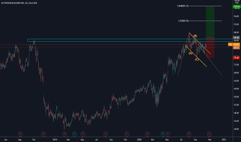Image resolution: width=241 pixels, height=142 pixels.
Task: Open earnings marker above the Nov 2020 label
Action: (x=209, y=134)
